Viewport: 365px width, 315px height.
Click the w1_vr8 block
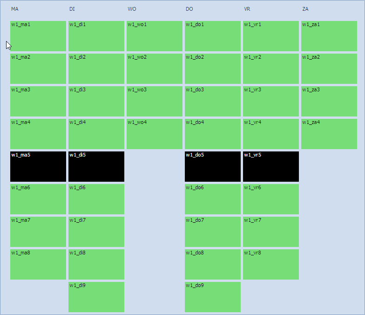tap(271, 265)
